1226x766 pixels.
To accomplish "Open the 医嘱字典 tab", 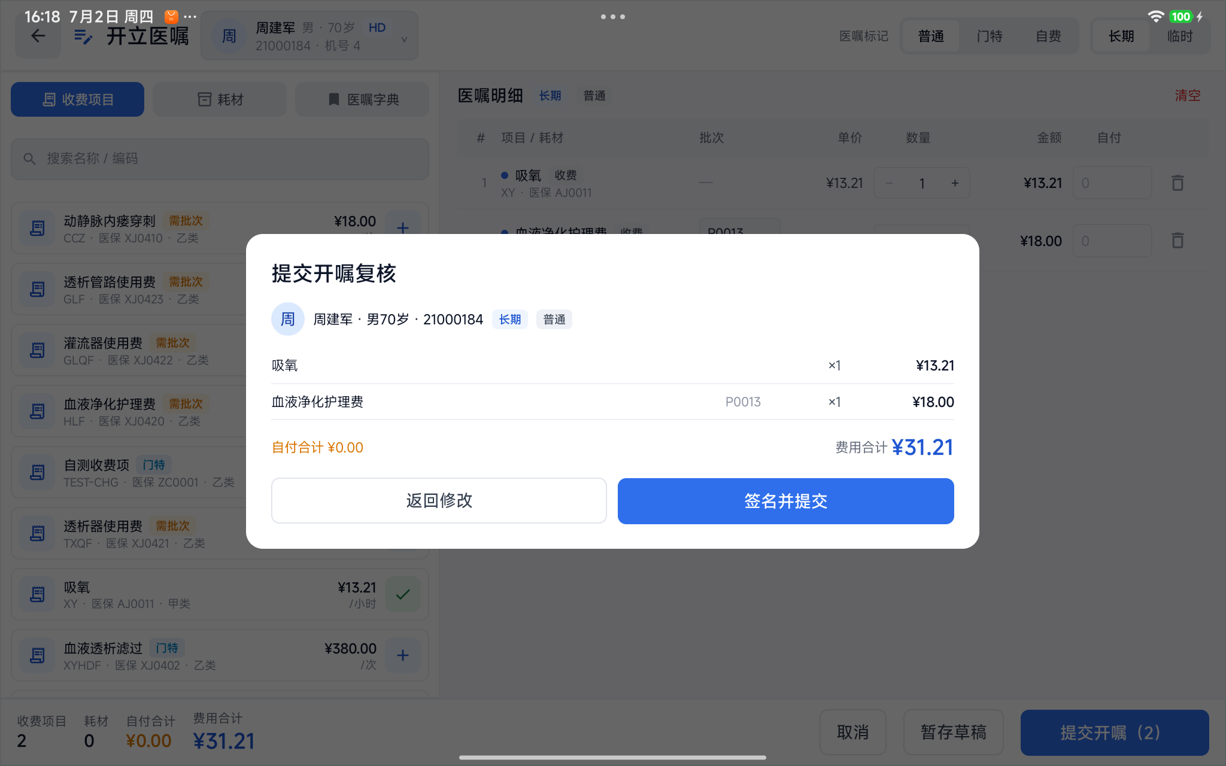I will click(x=362, y=99).
